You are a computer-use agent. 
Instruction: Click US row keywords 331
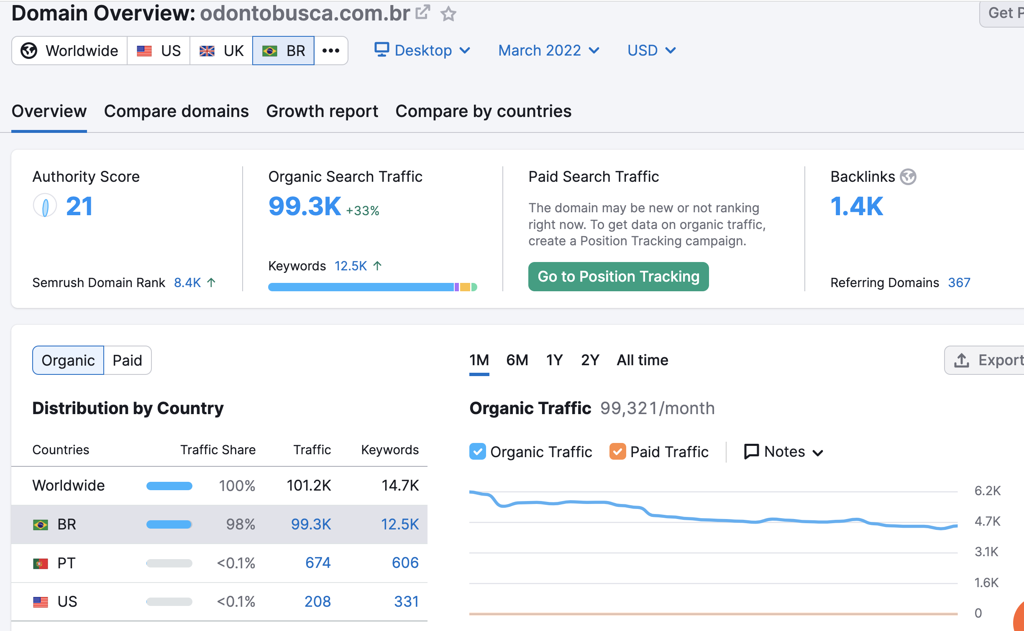click(x=406, y=602)
